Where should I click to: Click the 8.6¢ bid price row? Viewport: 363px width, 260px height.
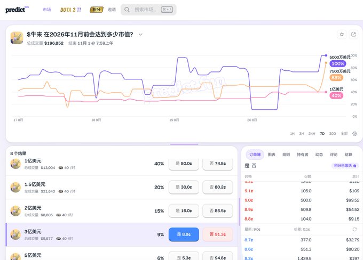[x=302, y=249]
